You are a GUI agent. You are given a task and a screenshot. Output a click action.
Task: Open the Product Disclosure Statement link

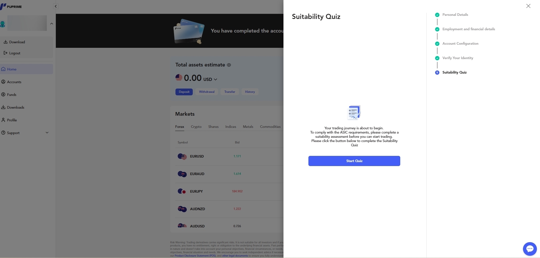[x=195, y=256]
